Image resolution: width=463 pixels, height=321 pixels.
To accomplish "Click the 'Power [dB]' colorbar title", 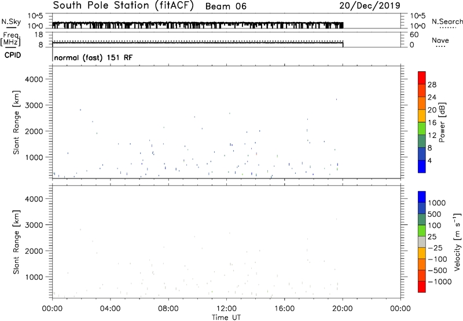I will pyautogui.click(x=442, y=122).
